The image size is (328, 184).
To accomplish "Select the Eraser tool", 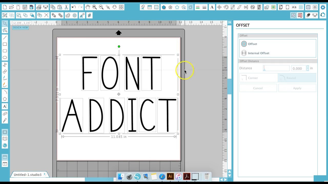I will pos(5,114).
